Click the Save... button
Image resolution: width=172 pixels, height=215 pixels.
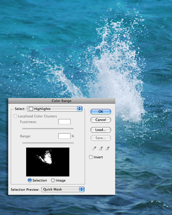coord(101,138)
